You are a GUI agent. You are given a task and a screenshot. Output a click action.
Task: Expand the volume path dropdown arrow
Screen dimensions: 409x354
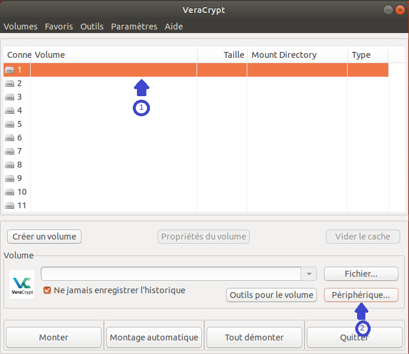click(309, 274)
